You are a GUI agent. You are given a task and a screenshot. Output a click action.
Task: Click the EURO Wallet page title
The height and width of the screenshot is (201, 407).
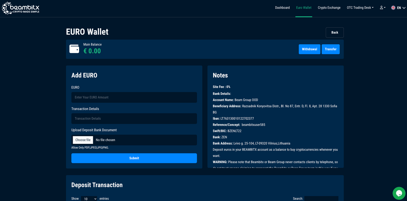[87, 32]
